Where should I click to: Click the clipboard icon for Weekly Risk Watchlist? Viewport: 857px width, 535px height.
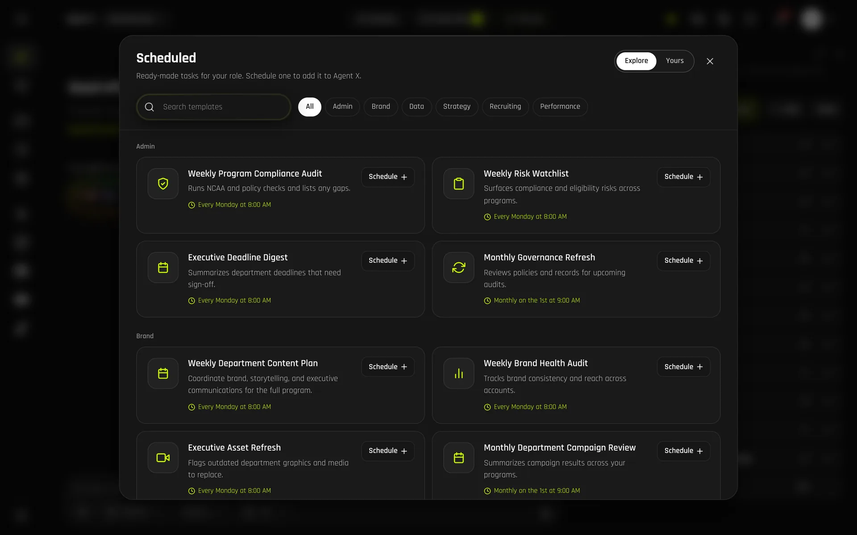point(459,184)
